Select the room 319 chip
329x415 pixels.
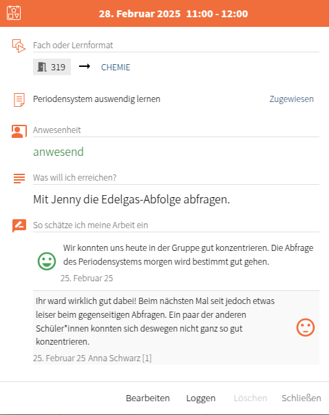point(52,67)
